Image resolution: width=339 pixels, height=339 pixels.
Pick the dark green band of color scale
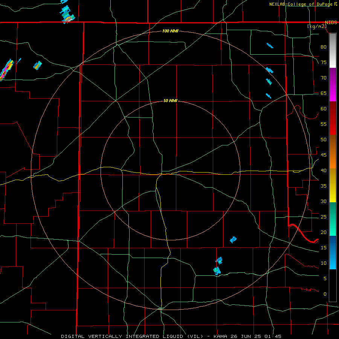coord(333,211)
